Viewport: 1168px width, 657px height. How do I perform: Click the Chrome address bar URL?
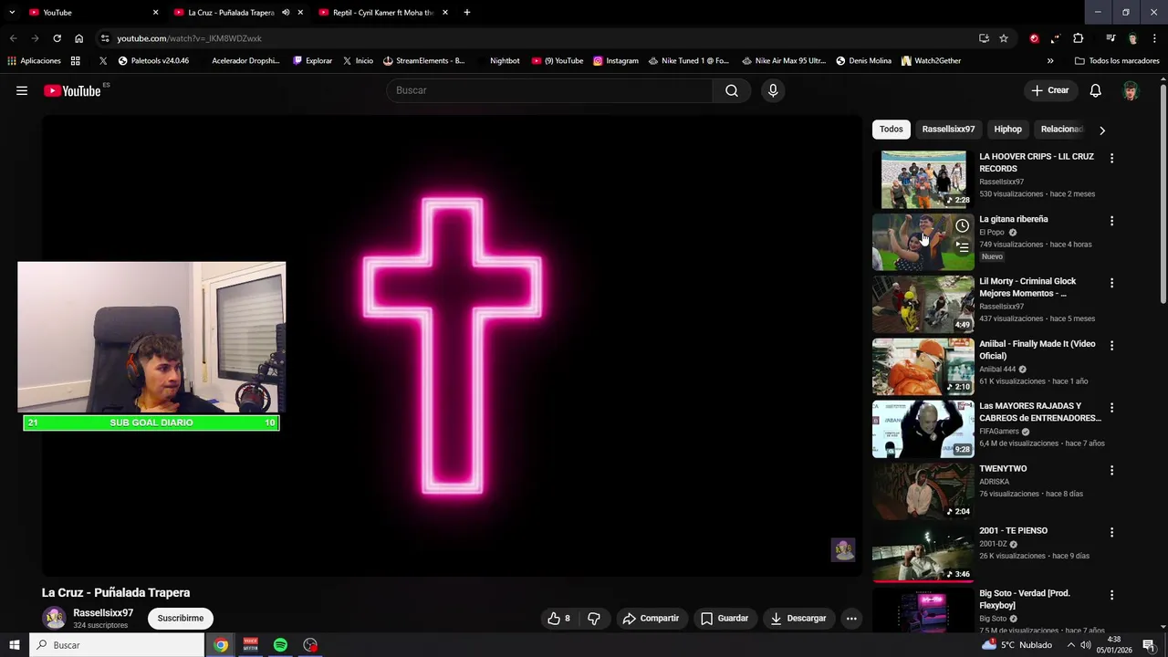(189, 38)
